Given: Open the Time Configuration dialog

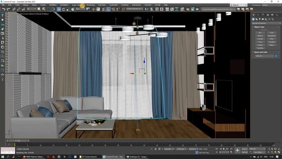Looking at the screenshot, I should 231,152.
